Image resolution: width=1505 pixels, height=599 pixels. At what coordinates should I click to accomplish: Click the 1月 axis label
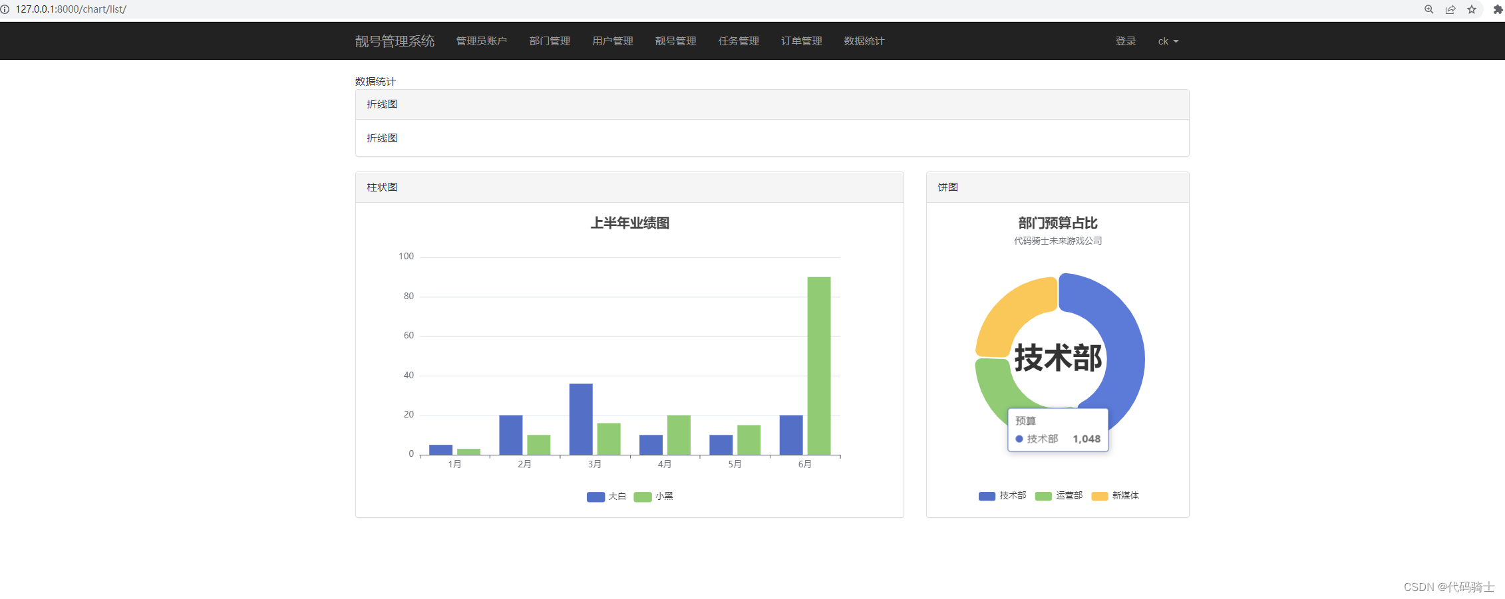coord(454,464)
